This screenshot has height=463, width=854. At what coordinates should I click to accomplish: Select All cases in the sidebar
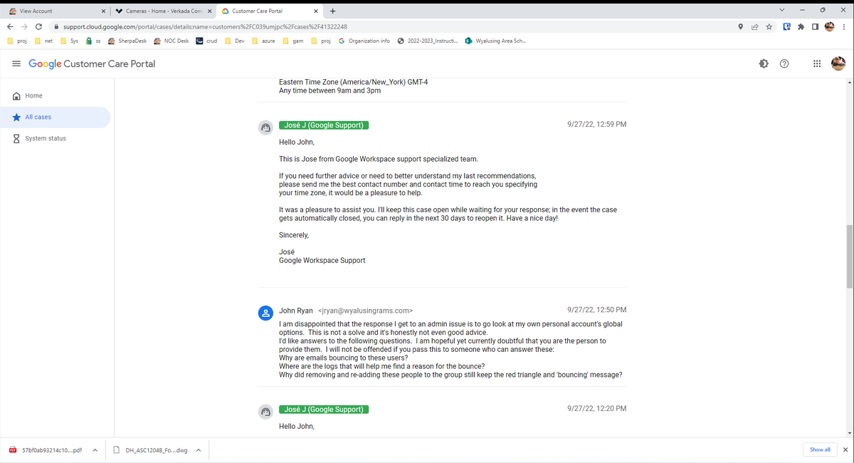point(56,117)
